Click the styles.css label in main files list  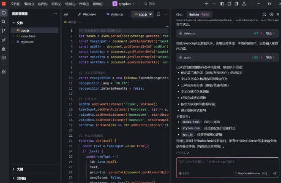click(191, 128)
